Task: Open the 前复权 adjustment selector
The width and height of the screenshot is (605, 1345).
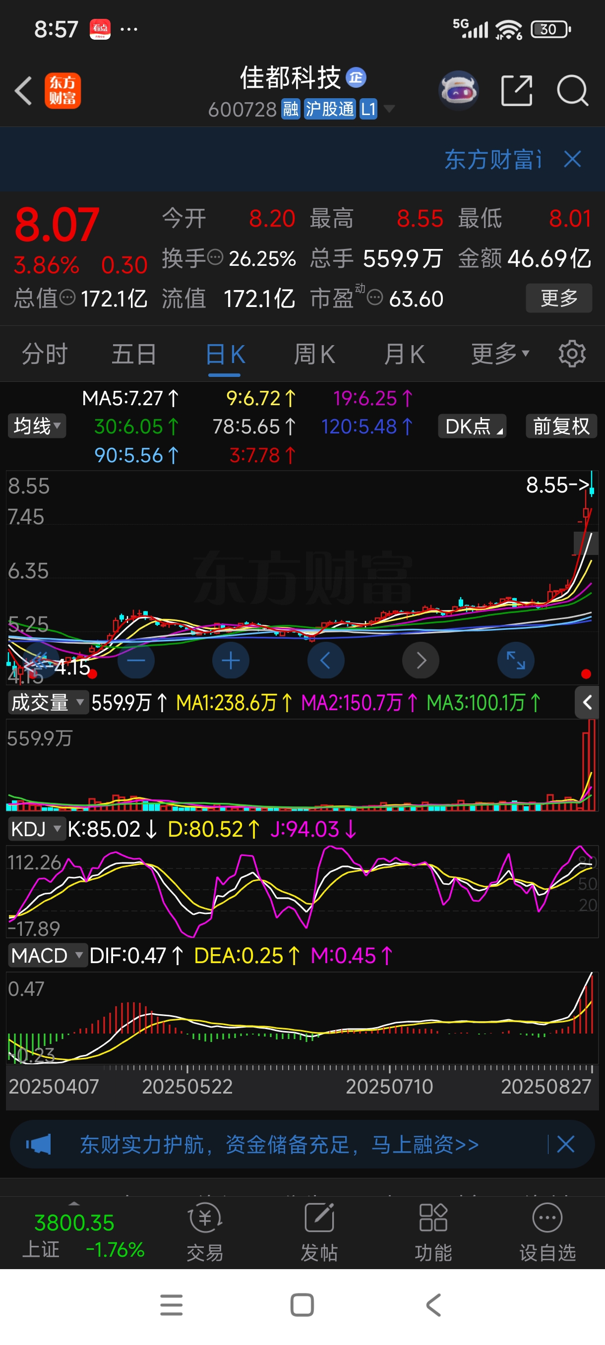Action: [561, 426]
